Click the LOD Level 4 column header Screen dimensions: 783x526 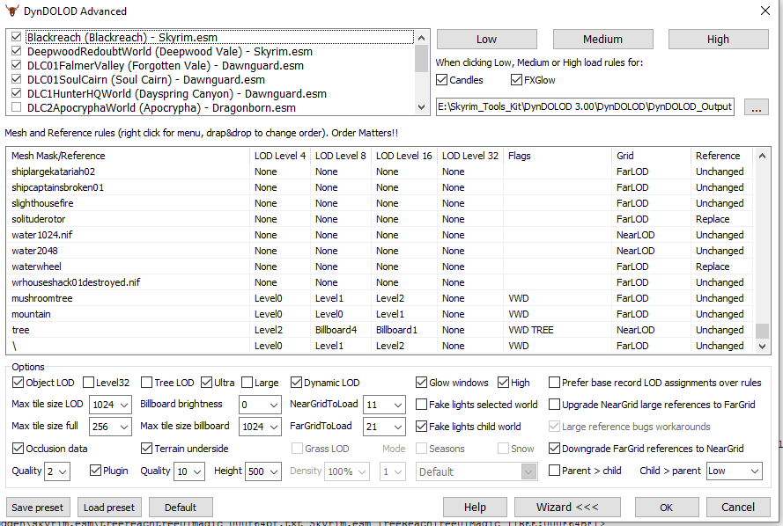point(280,156)
